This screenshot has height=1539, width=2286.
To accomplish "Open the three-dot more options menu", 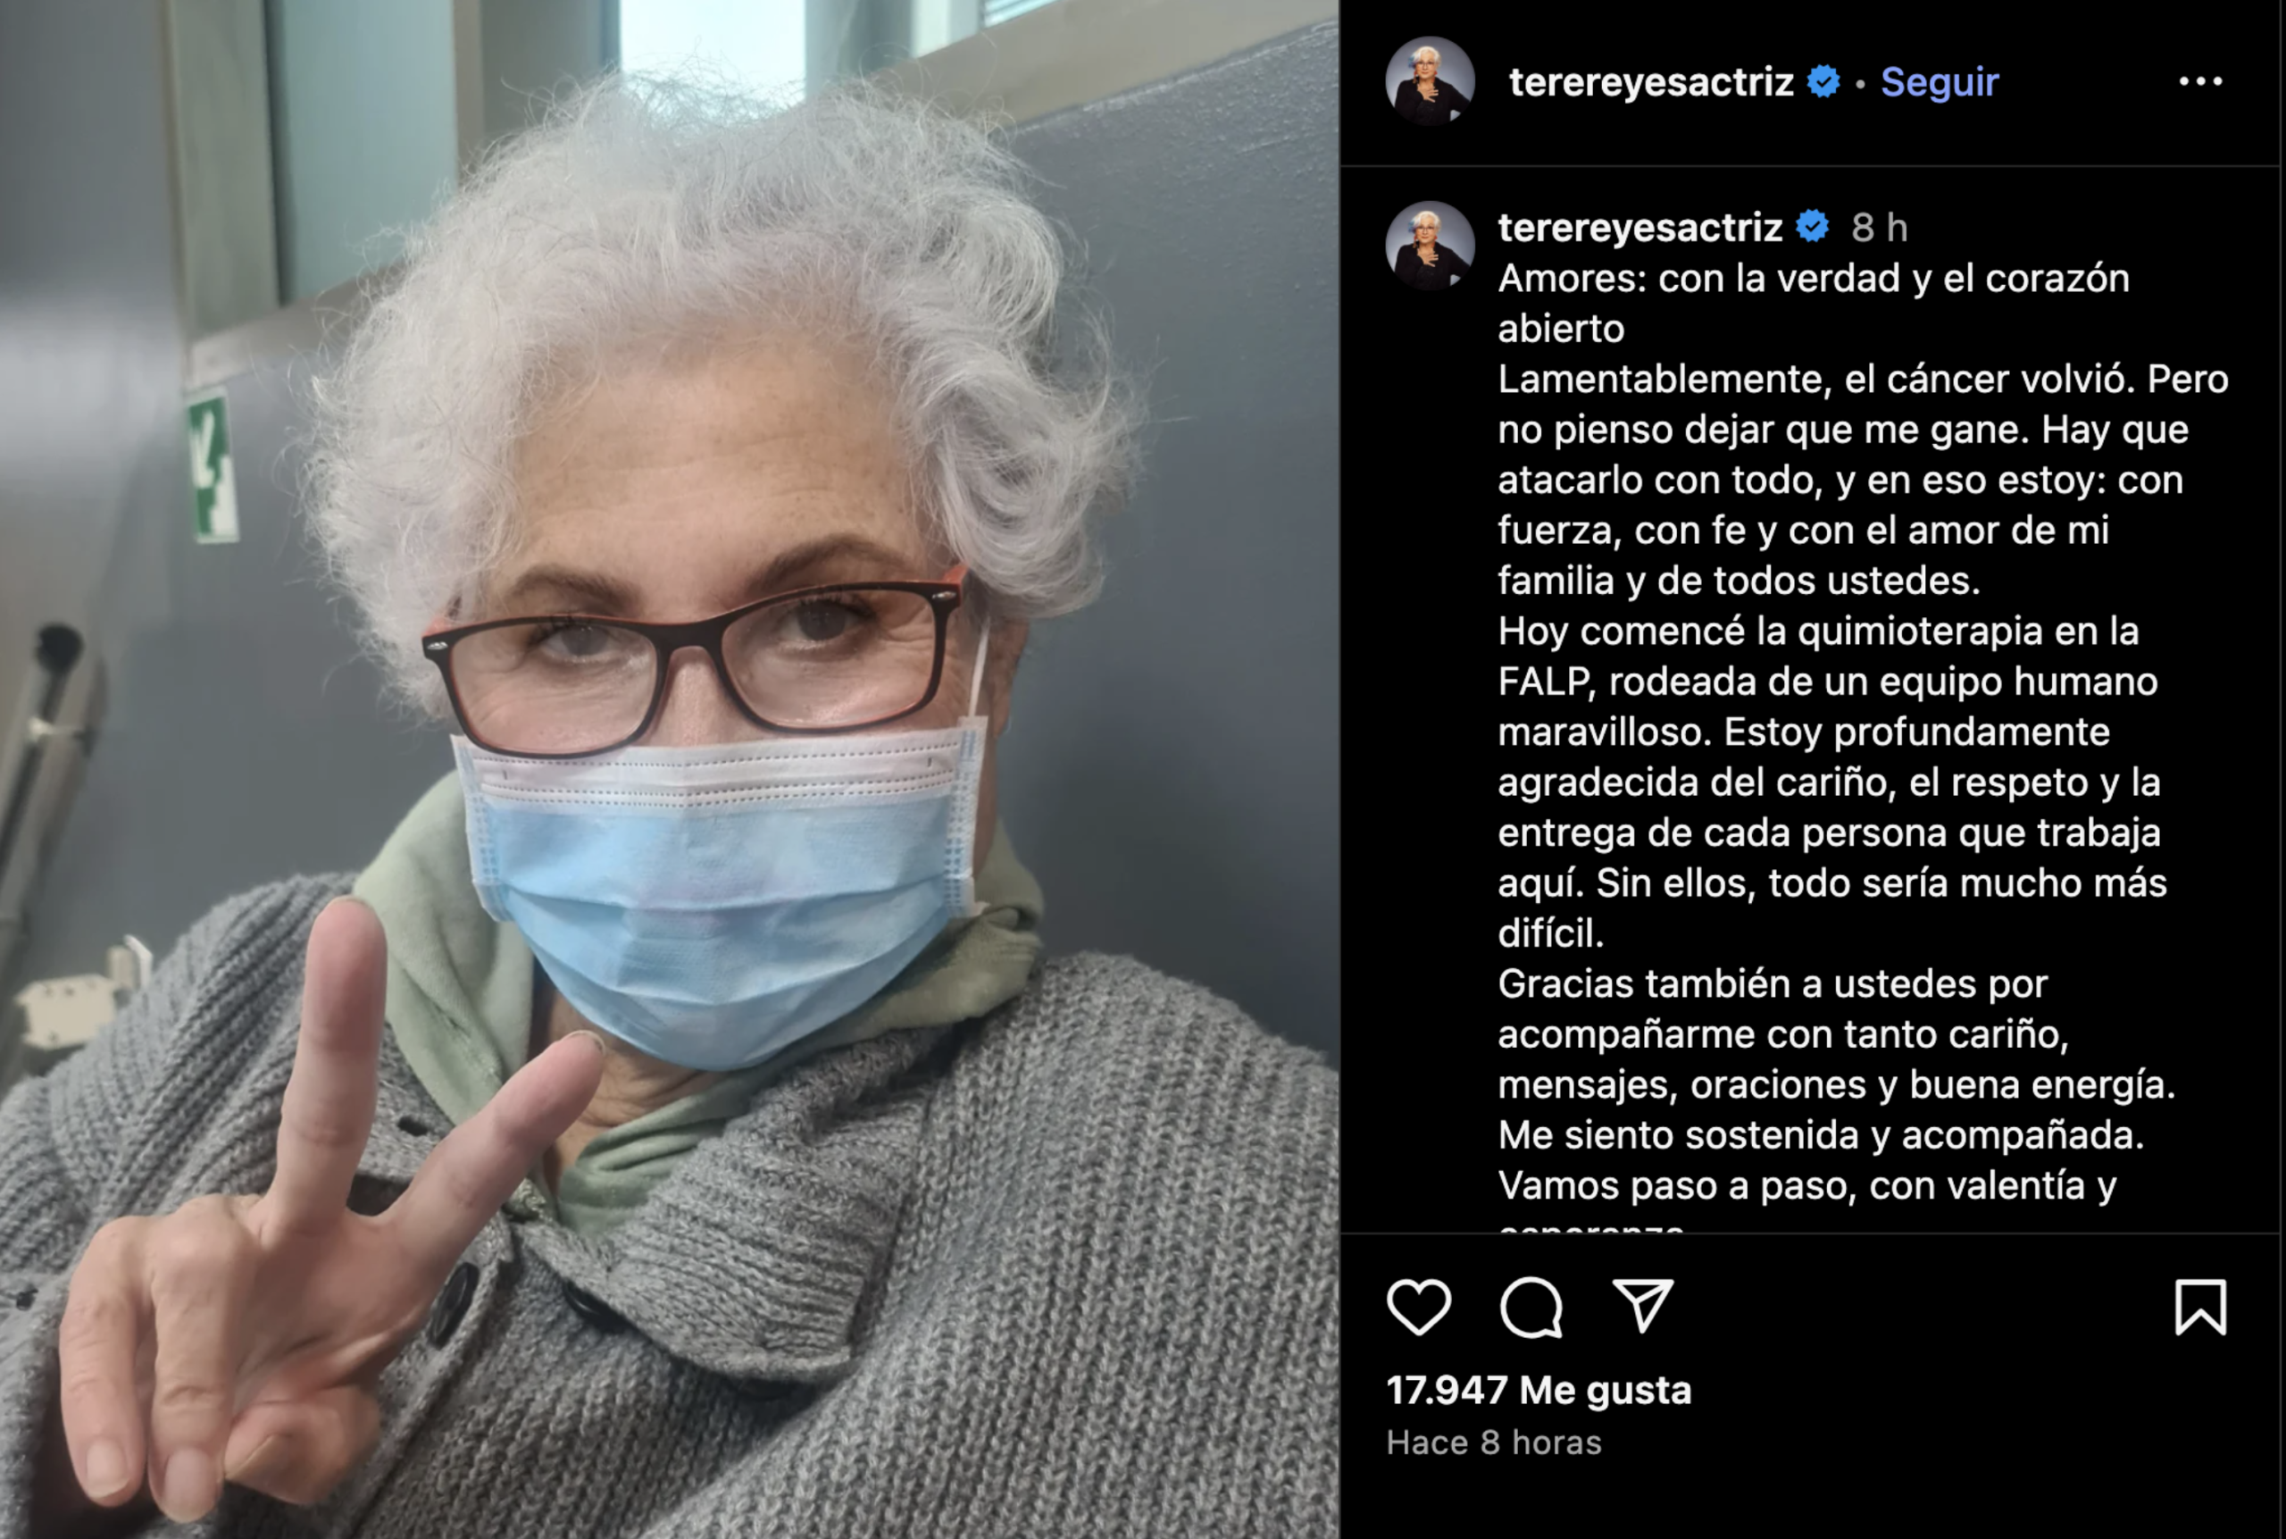I will point(2200,81).
